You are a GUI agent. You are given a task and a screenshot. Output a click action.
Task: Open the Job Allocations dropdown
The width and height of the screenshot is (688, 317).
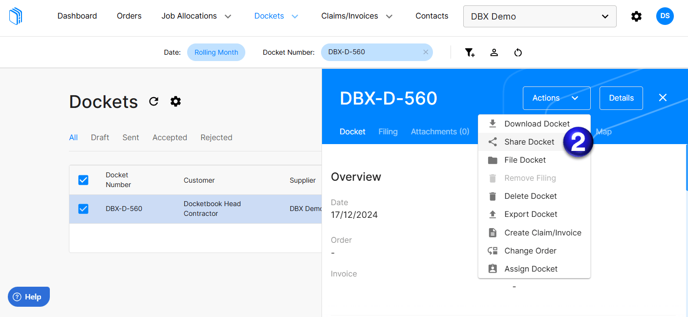pyautogui.click(x=196, y=16)
